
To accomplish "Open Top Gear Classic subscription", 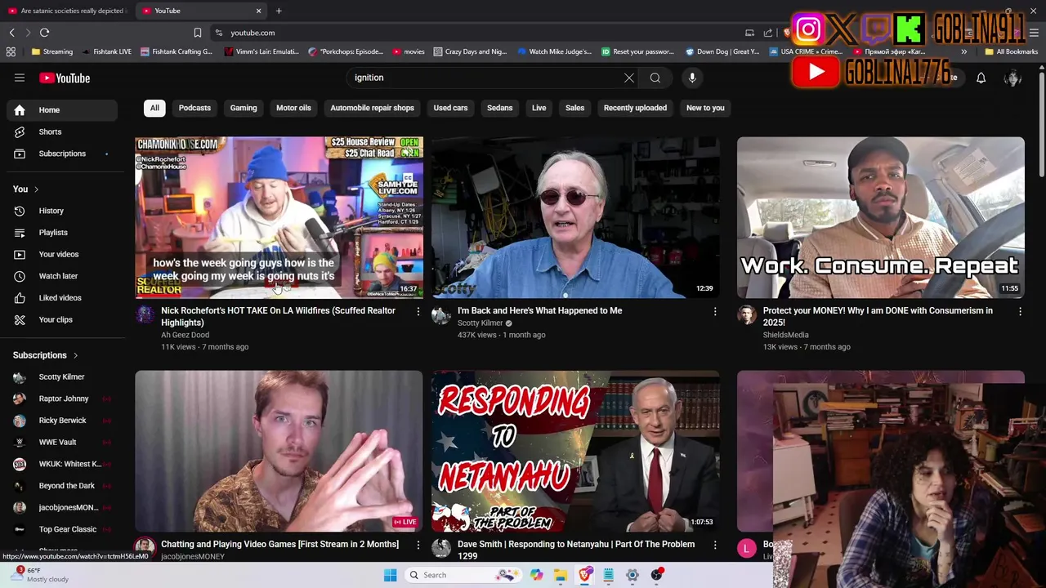I will (62, 529).
